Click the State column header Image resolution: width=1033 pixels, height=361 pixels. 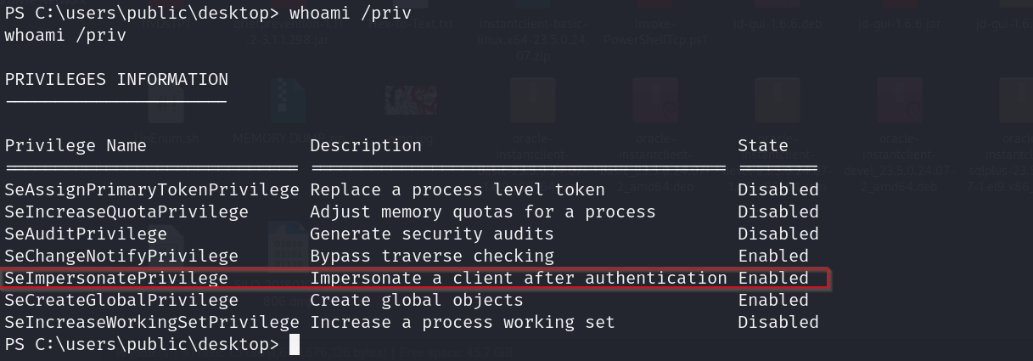tap(763, 145)
